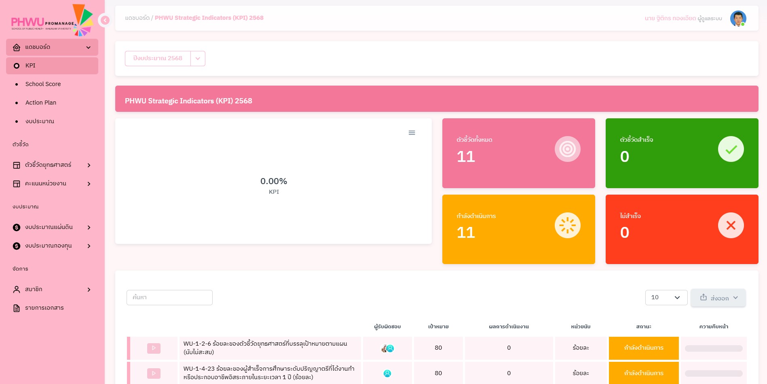This screenshot has height=384, width=767.
Task: Click the ส่งออก export button
Action: pos(718,298)
